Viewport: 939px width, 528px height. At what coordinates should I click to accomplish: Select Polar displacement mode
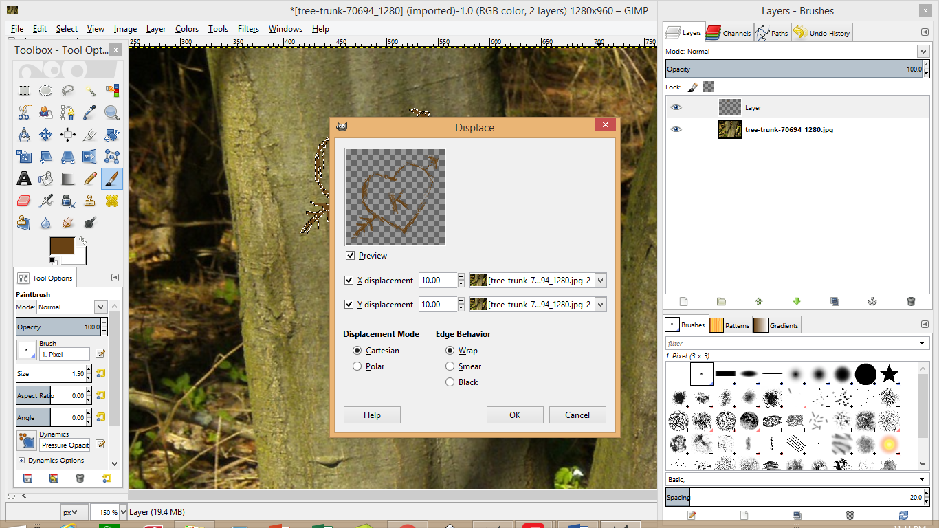coord(357,366)
